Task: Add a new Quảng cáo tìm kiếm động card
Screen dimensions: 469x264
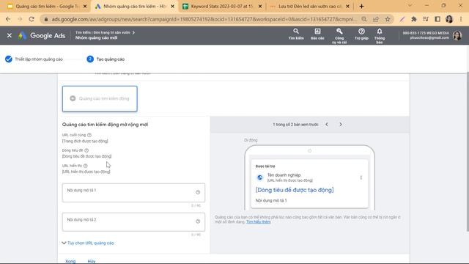Action: (x=100, y=99)
